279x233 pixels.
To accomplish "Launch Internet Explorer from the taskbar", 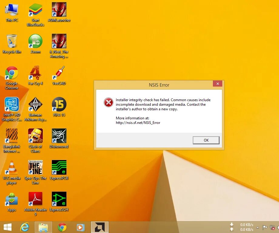I will [x=25, y=227].
